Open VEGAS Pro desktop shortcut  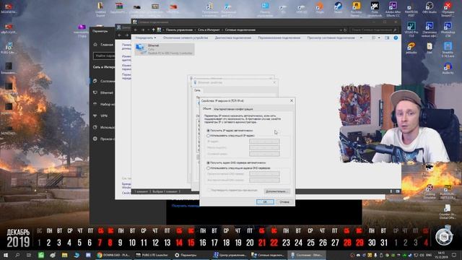click(411, 30)
